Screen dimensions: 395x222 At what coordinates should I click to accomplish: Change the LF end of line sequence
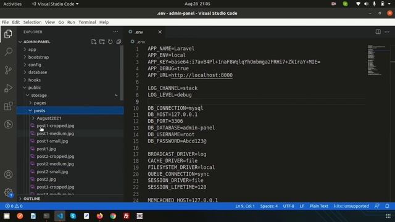(302, 206)
